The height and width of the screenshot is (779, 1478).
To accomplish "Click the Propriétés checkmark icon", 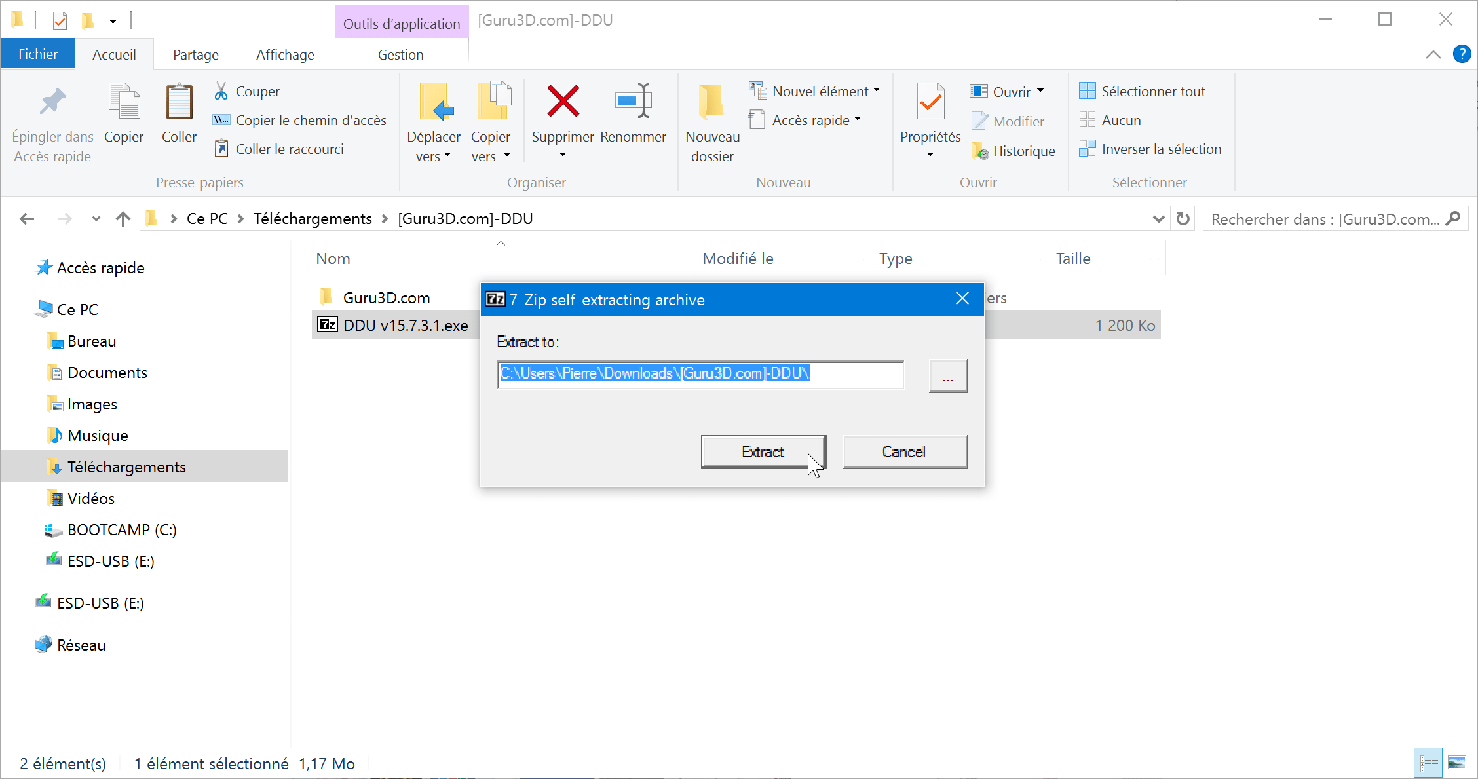I will pos(930,101).
